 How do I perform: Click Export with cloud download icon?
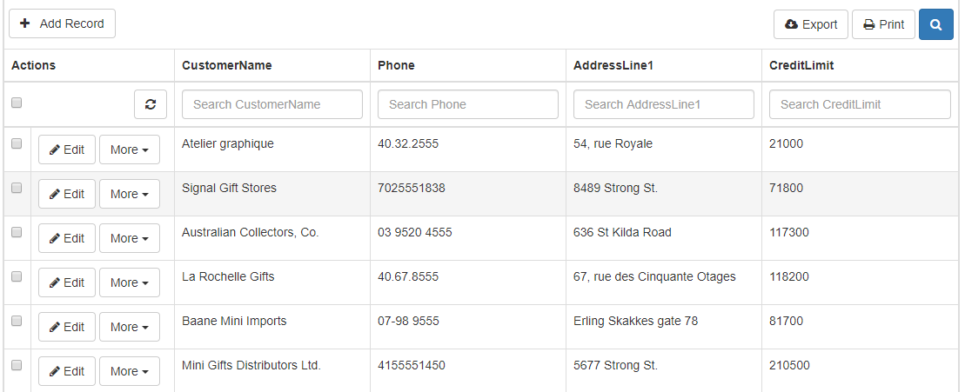tap(810, 24)
